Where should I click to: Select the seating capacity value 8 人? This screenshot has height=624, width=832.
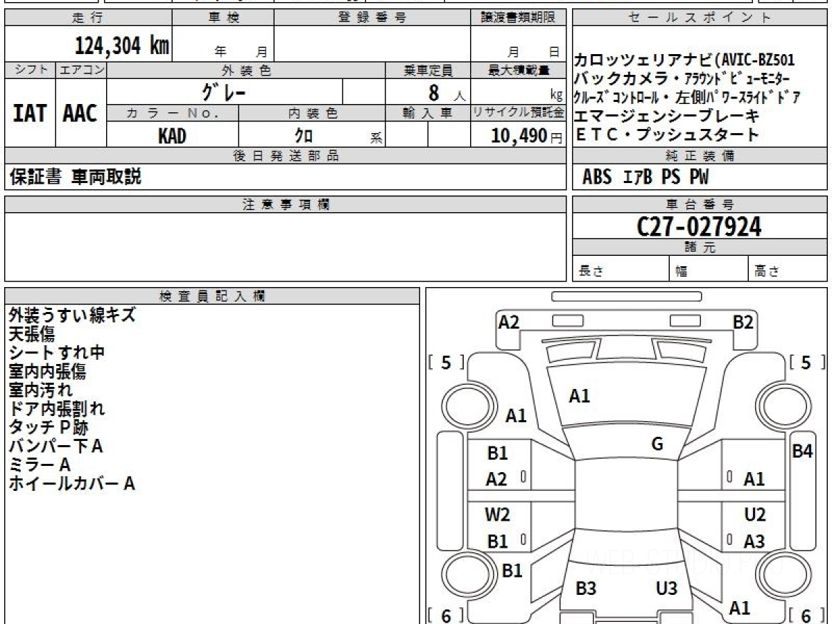tap(447, 92)
